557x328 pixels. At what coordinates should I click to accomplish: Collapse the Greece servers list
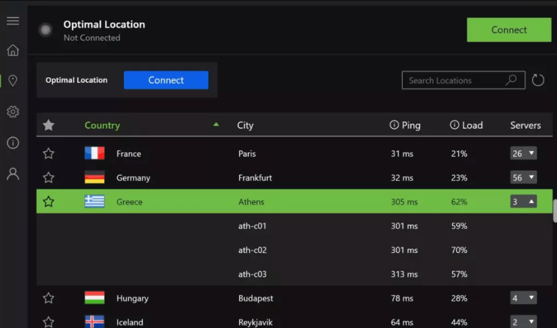[x=523, y=201]
